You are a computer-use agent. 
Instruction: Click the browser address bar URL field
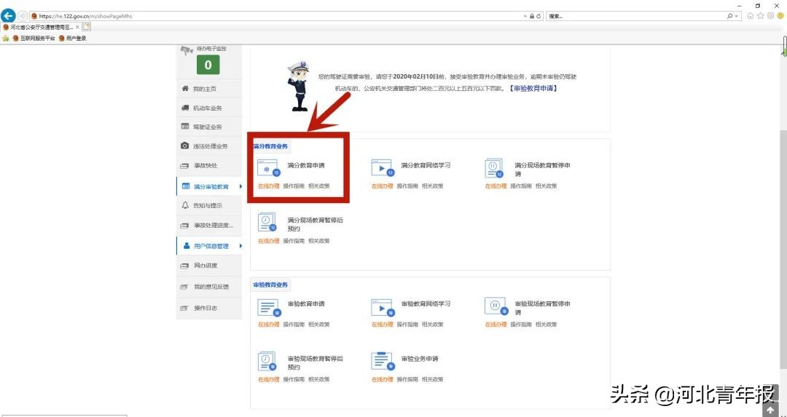click(277, 16)
